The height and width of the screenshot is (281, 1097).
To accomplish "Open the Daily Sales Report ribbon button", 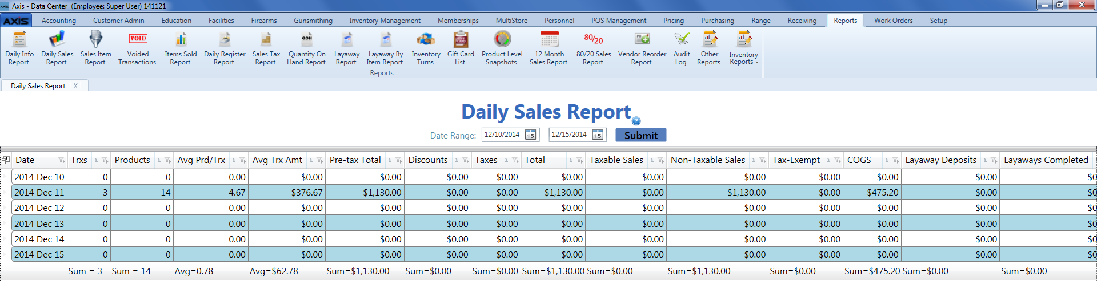I will pos(57,48).
